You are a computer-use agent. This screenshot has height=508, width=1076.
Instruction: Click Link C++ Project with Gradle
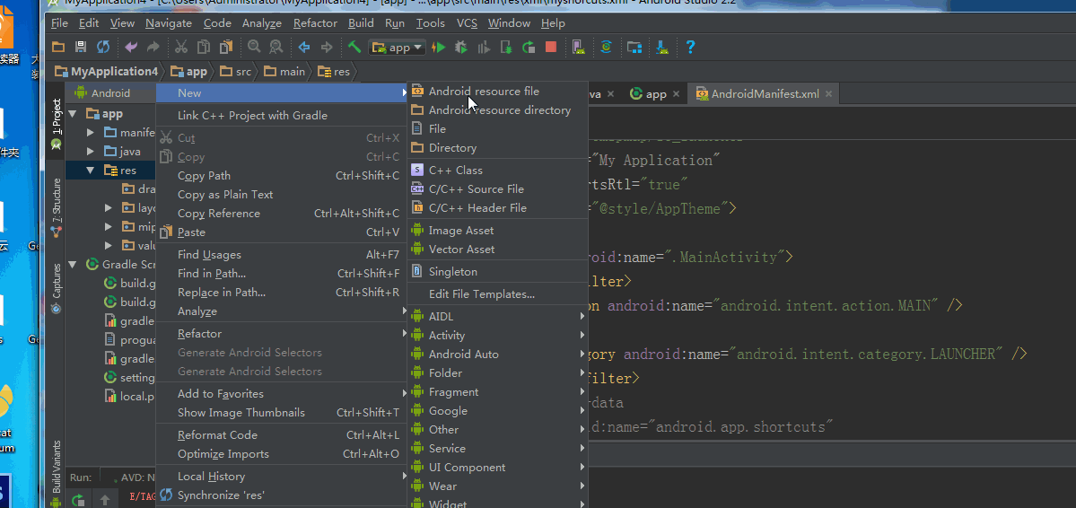click(282, 115)
